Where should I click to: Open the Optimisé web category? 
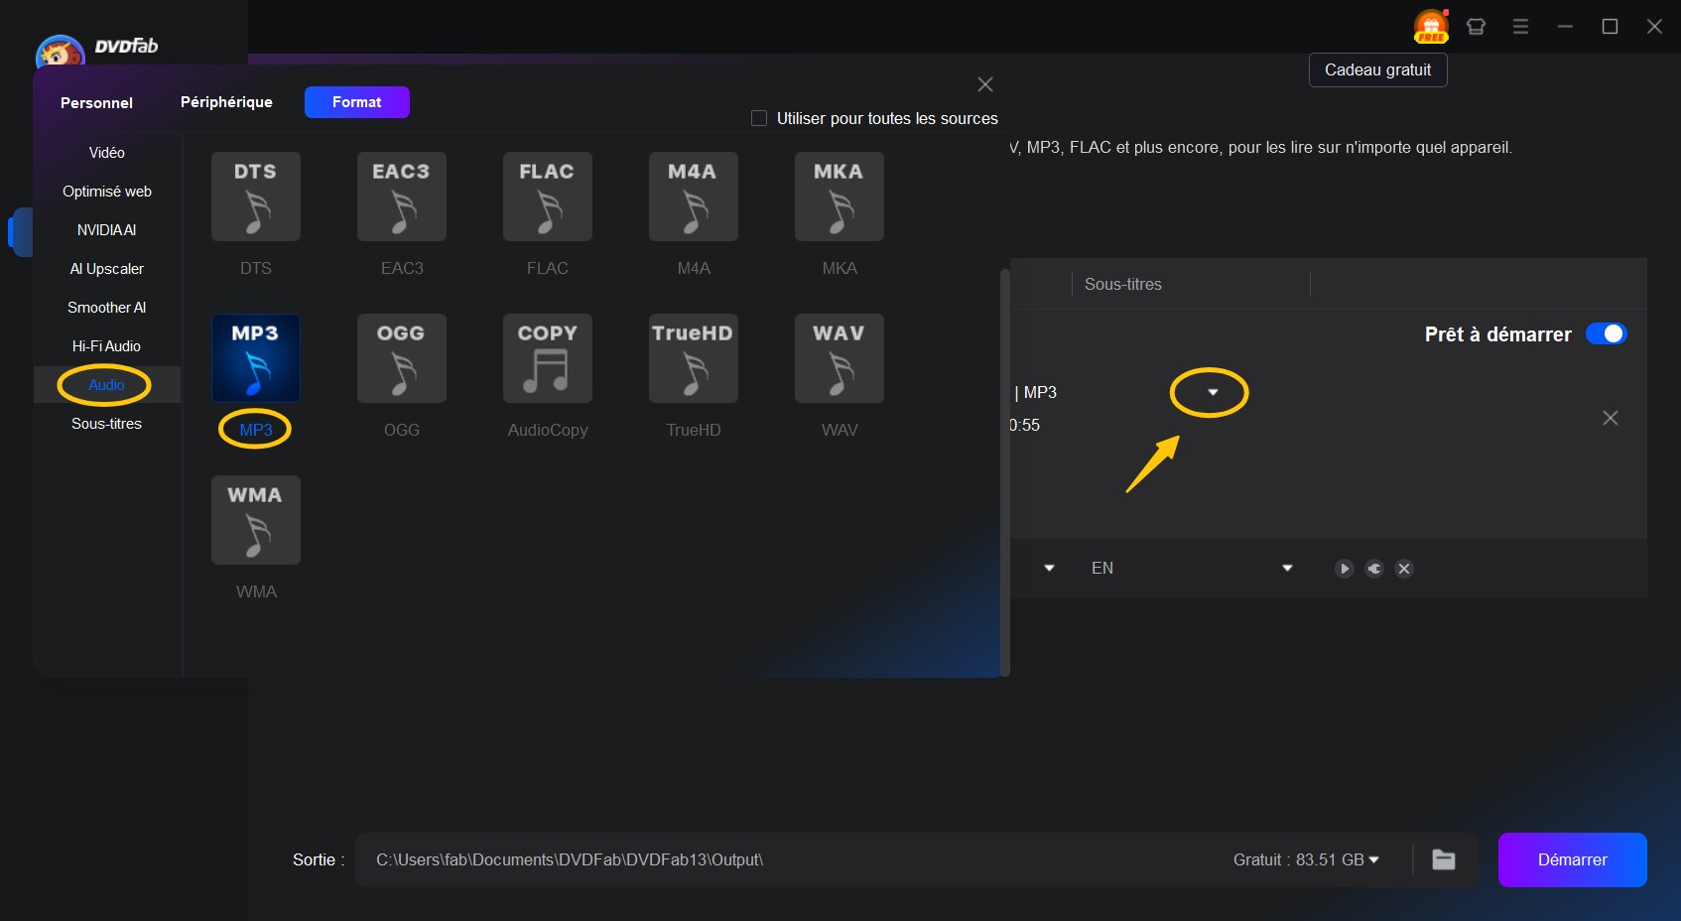point(107,192)
